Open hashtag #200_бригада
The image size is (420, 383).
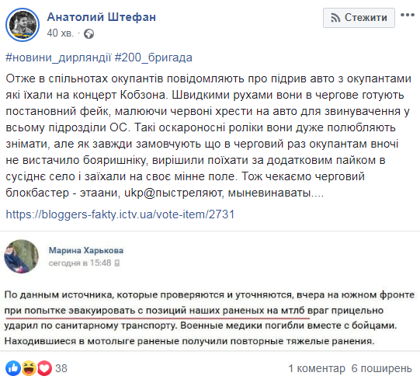(x=154, y=57)
